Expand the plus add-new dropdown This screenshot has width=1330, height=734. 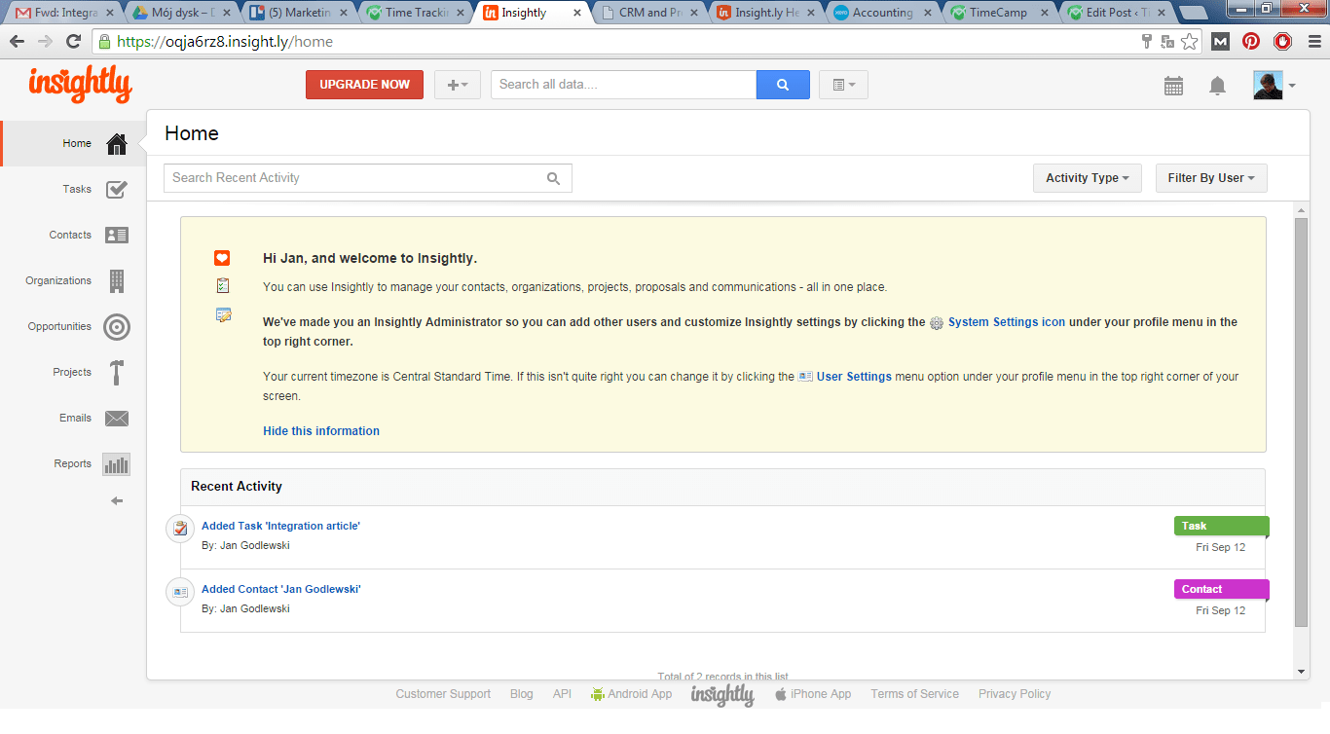458,85
